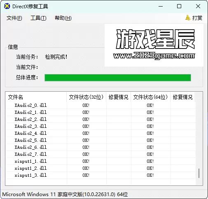
Task: Click the 当前任务: label
Action: (x=27, y=57)
